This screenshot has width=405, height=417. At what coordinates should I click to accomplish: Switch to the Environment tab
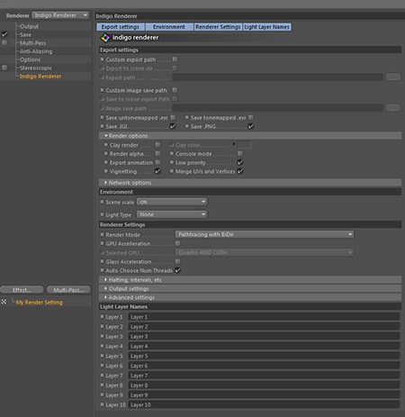[x=169, y=27]
